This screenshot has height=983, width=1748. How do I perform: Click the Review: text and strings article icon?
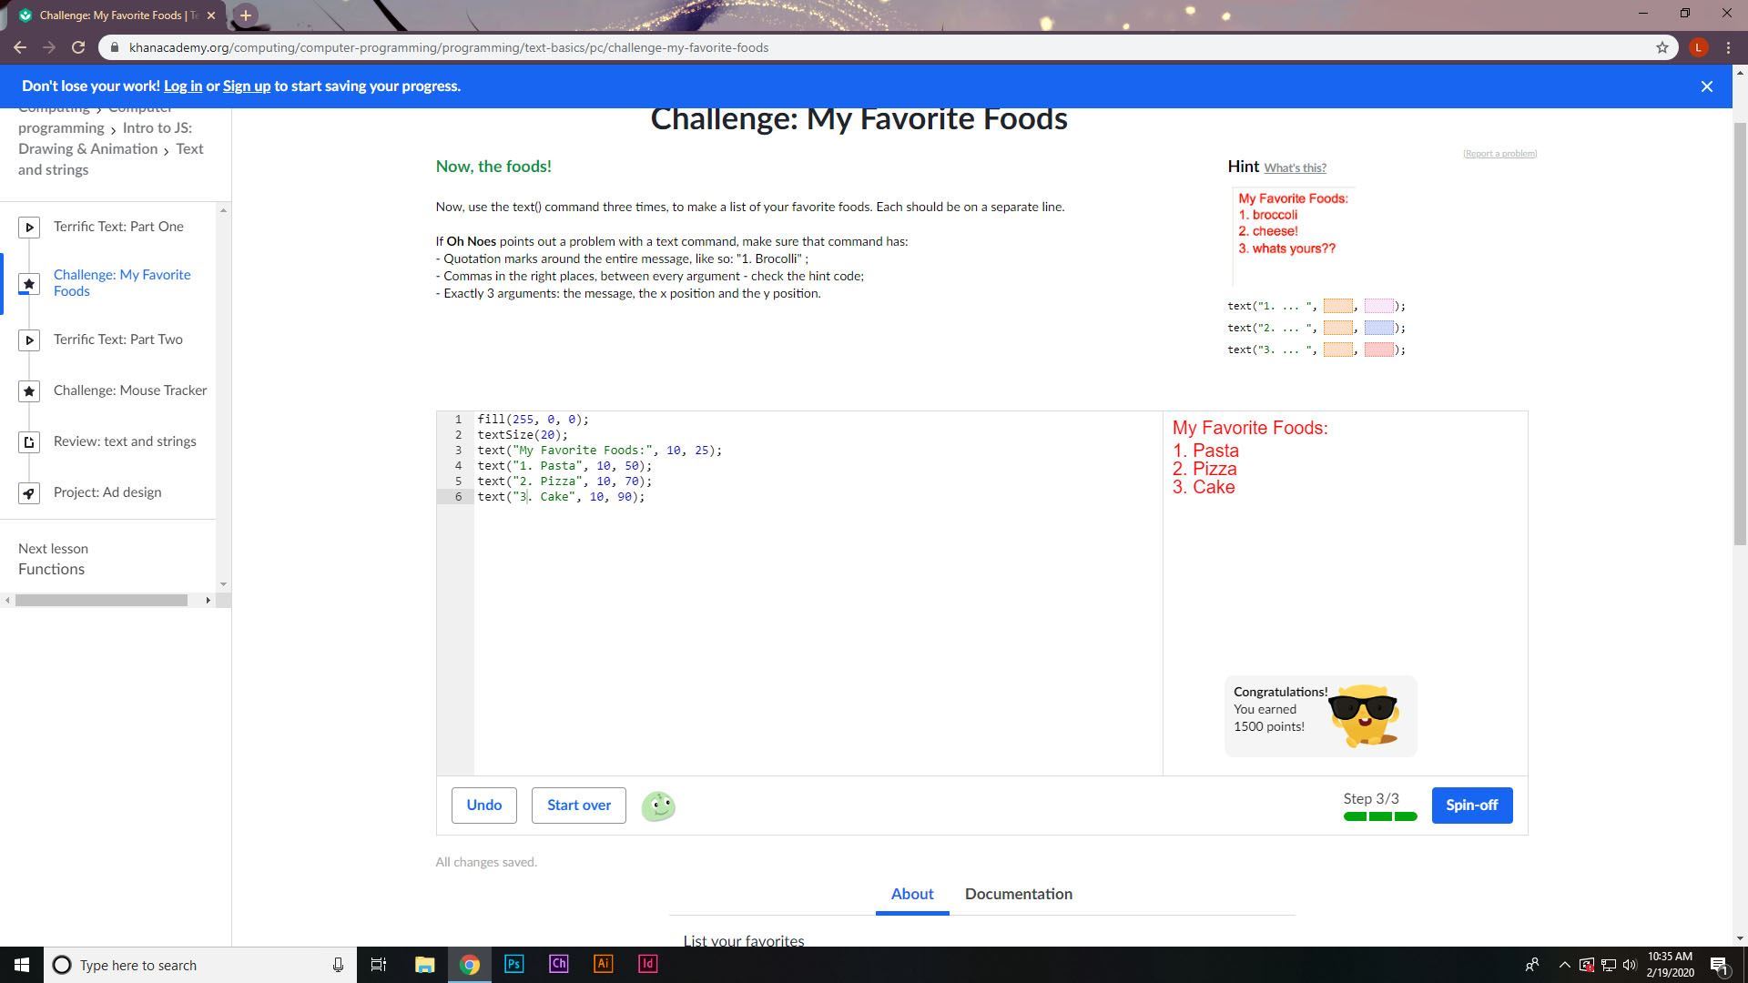pos(29,442)
